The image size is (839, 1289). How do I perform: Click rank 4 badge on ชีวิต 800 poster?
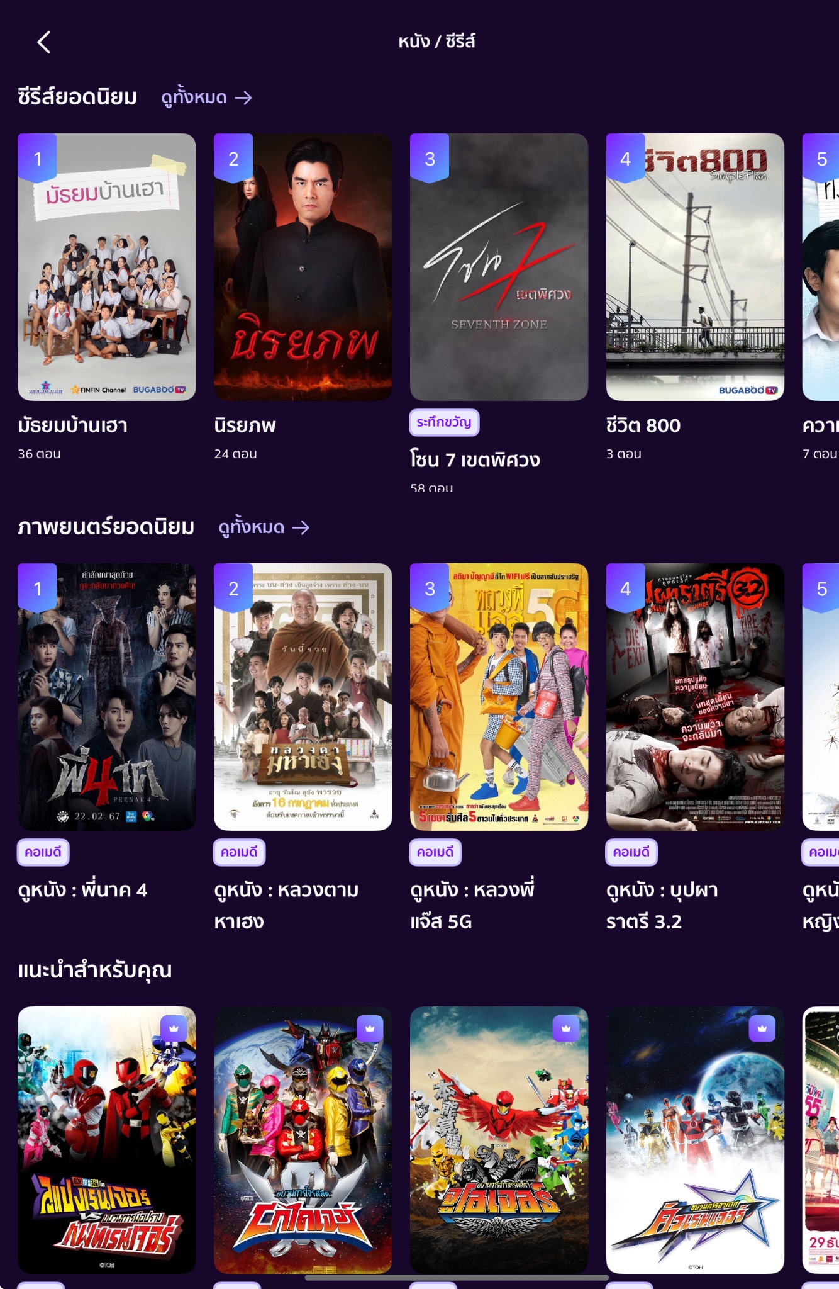[625, 158]
